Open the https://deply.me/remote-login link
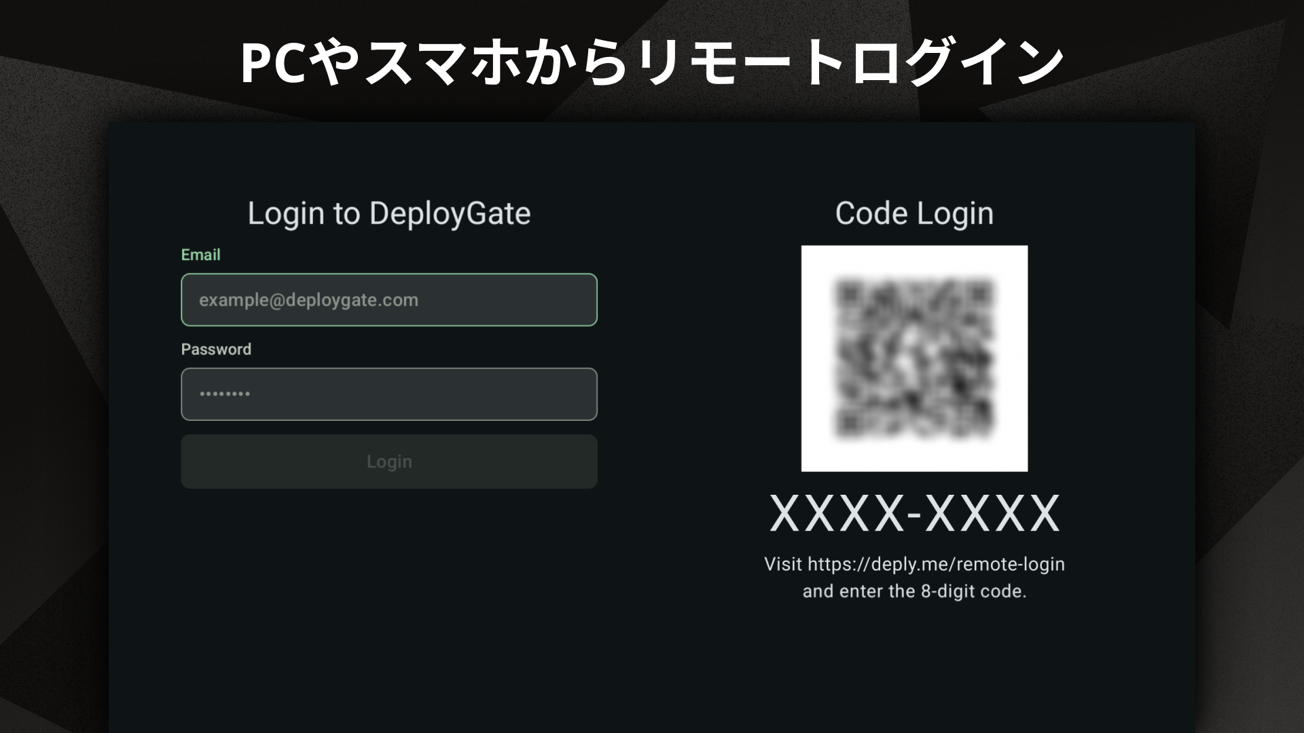1304x733 pixels. pyautogui.click(x=936, y=565)
